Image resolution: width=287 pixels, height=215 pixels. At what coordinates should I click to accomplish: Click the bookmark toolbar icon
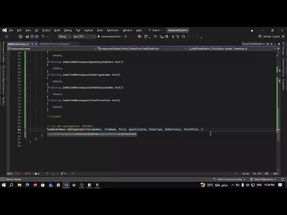click(183, 37)
